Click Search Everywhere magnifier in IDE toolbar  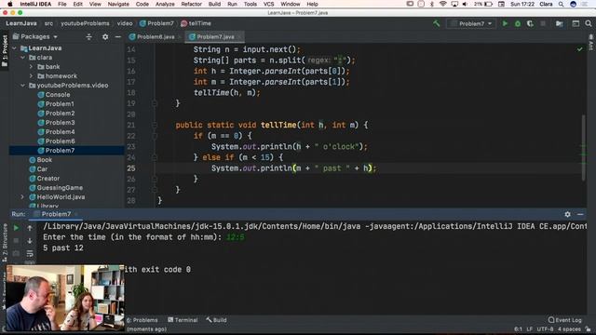point(589,23)
